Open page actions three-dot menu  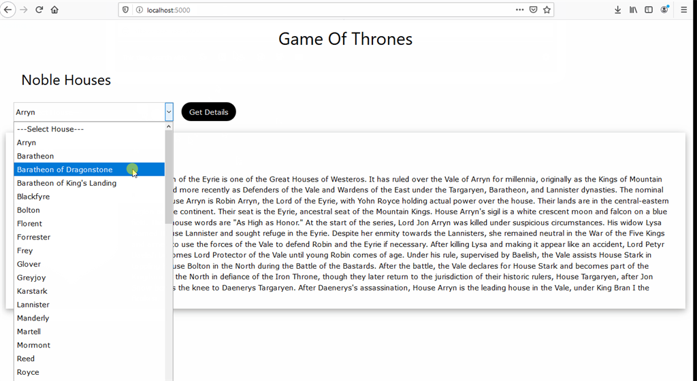(519, 10)
